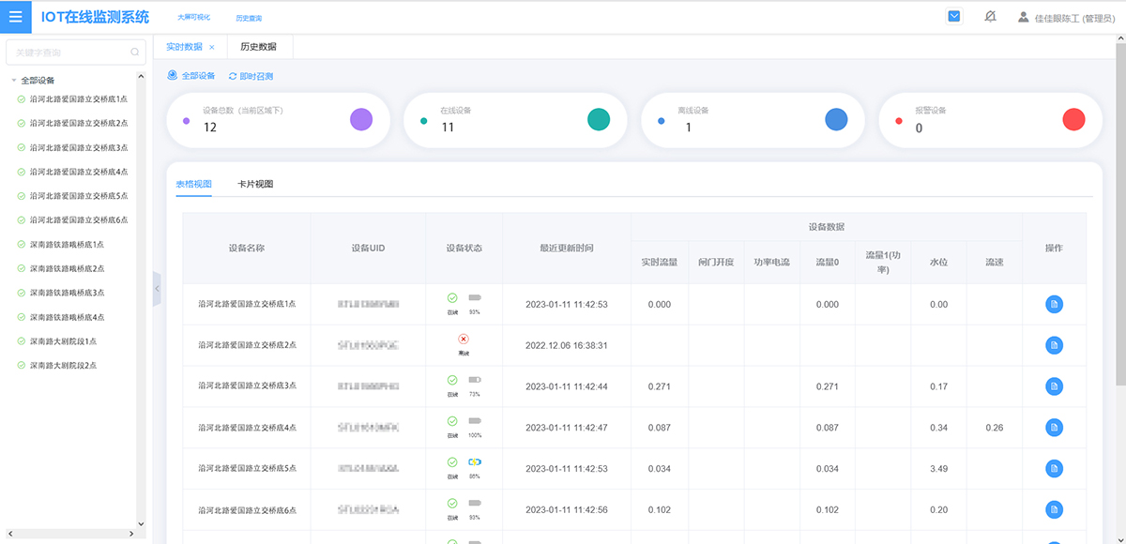Close the 实时数据 tab with X

pyautogui.click(x=212, y=47)
